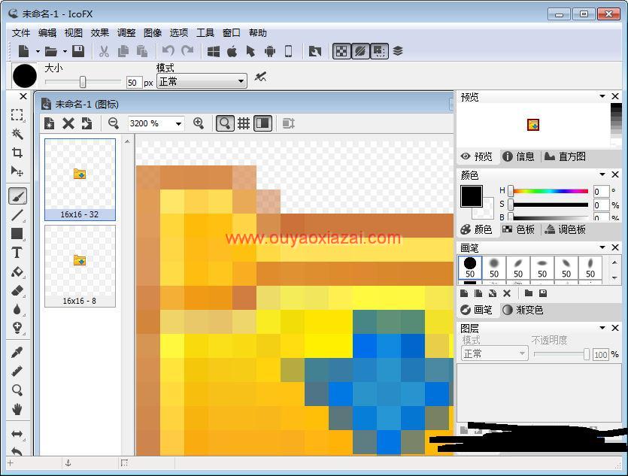This screenshot has width=628, height=476.
Task: Create Windows icon from image
Action: tap(213, 51)
